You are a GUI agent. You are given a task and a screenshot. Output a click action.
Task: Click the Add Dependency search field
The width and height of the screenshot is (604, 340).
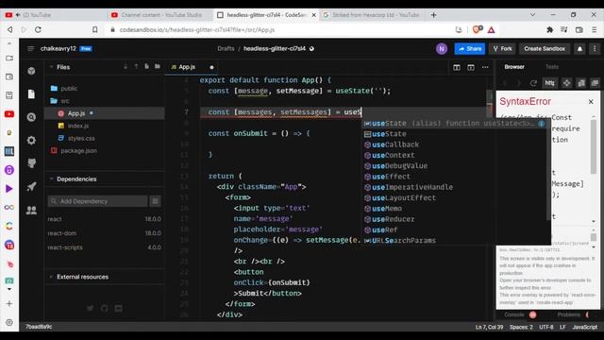tap(98, 201)
